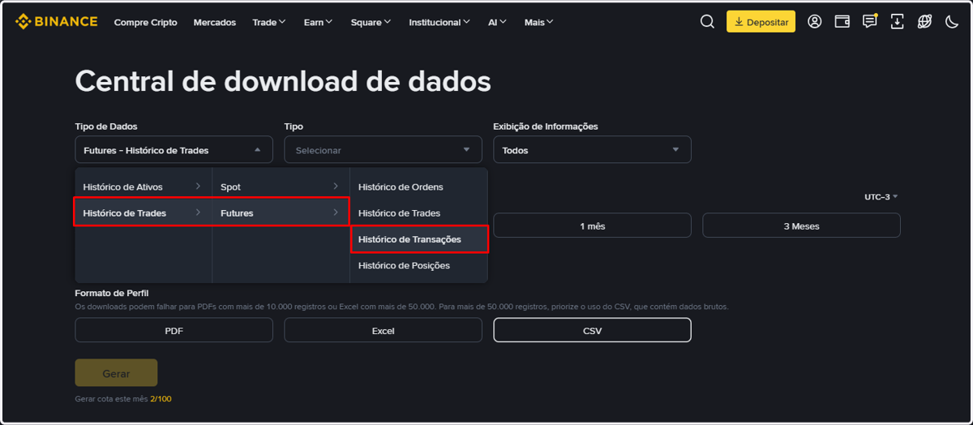Screen dimensions: 973x425
Task: Expand the Mais menu
Action: [538, 23]
